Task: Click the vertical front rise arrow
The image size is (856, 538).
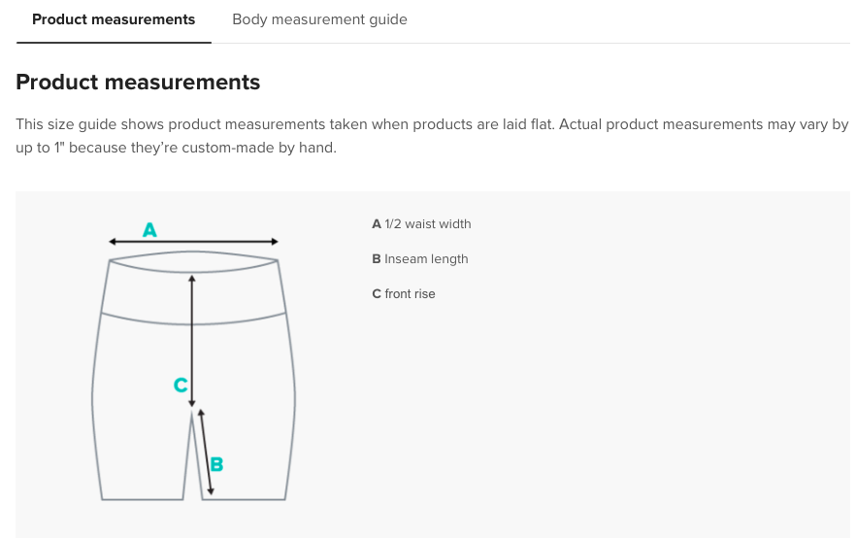Action: (x=192, y=330)
